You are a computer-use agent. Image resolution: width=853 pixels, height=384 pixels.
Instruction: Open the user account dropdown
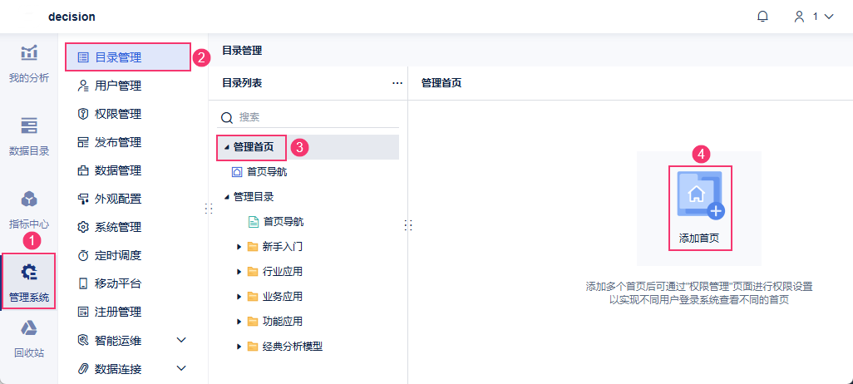click(x=813, y=17)
